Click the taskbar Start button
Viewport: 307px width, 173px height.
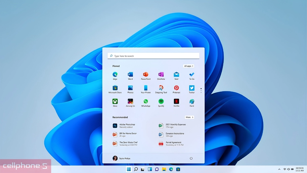pos(129,169)
